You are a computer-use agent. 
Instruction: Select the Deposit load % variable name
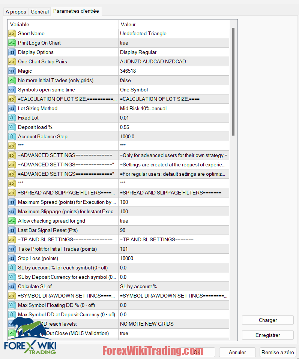click(x=35, y=127)
